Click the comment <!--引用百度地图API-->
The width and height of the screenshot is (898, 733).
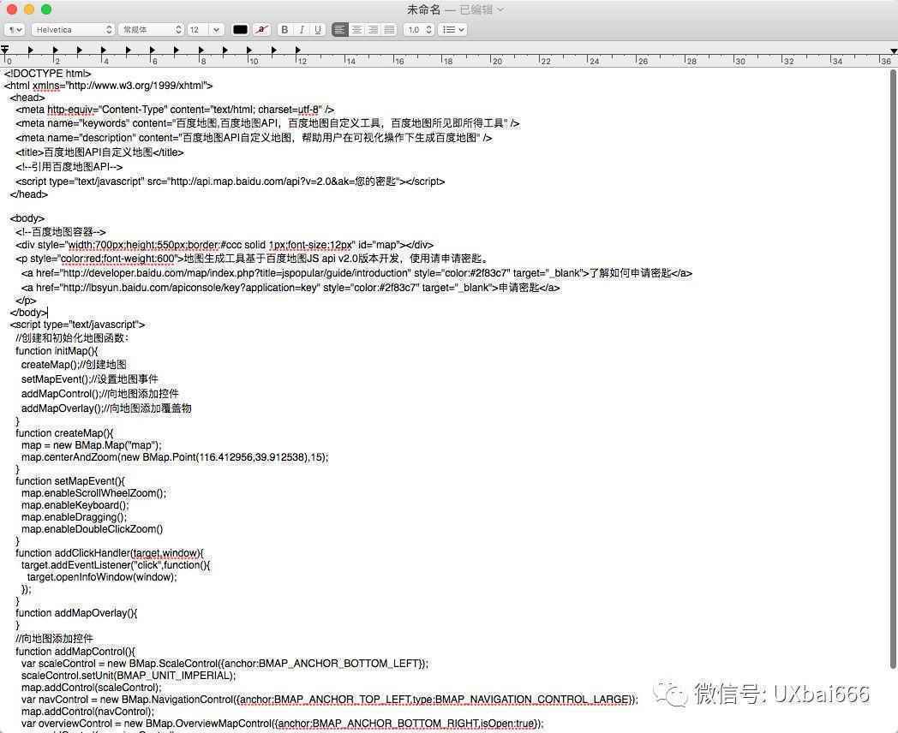[x=69, y=166]
